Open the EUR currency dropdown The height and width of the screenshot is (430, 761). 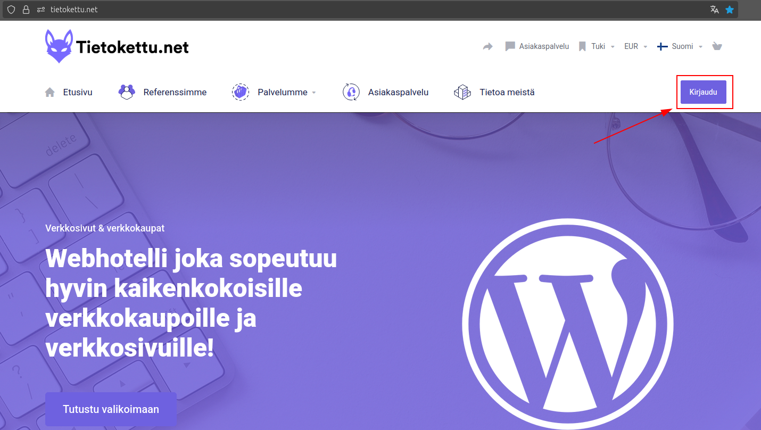(635, 46)
